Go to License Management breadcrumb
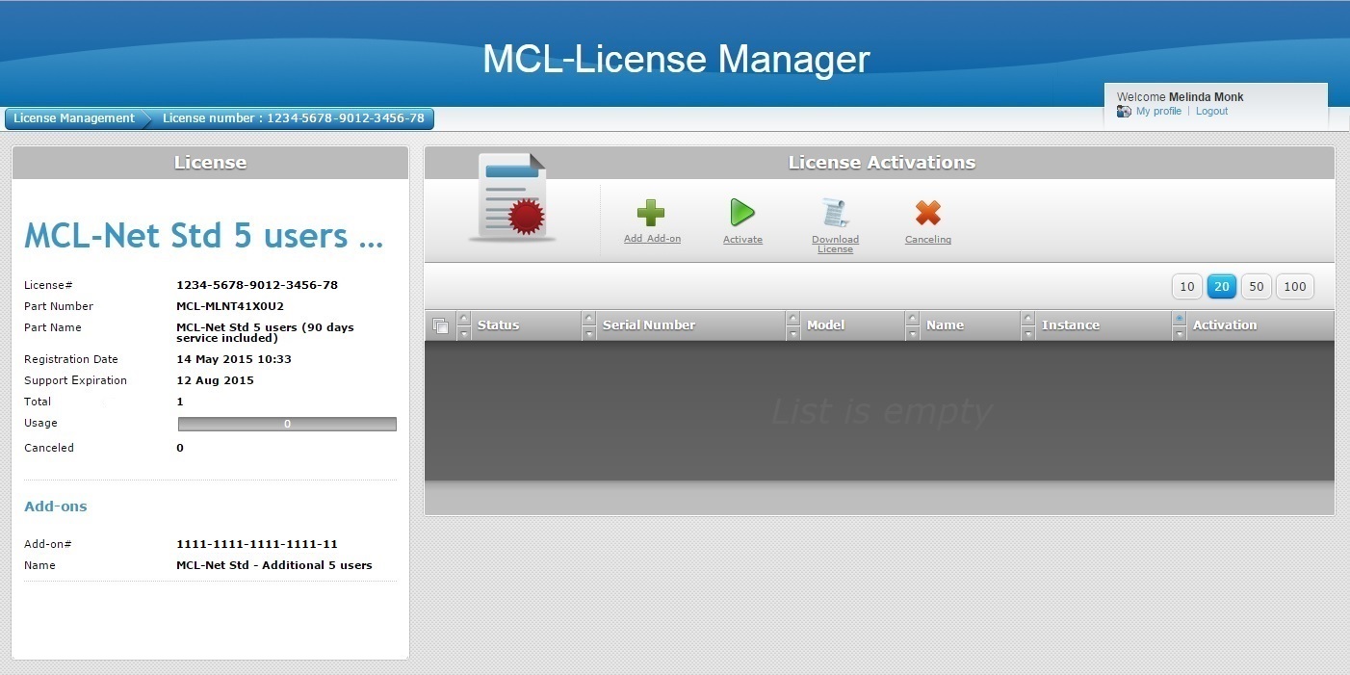 (x=74, y=118)
